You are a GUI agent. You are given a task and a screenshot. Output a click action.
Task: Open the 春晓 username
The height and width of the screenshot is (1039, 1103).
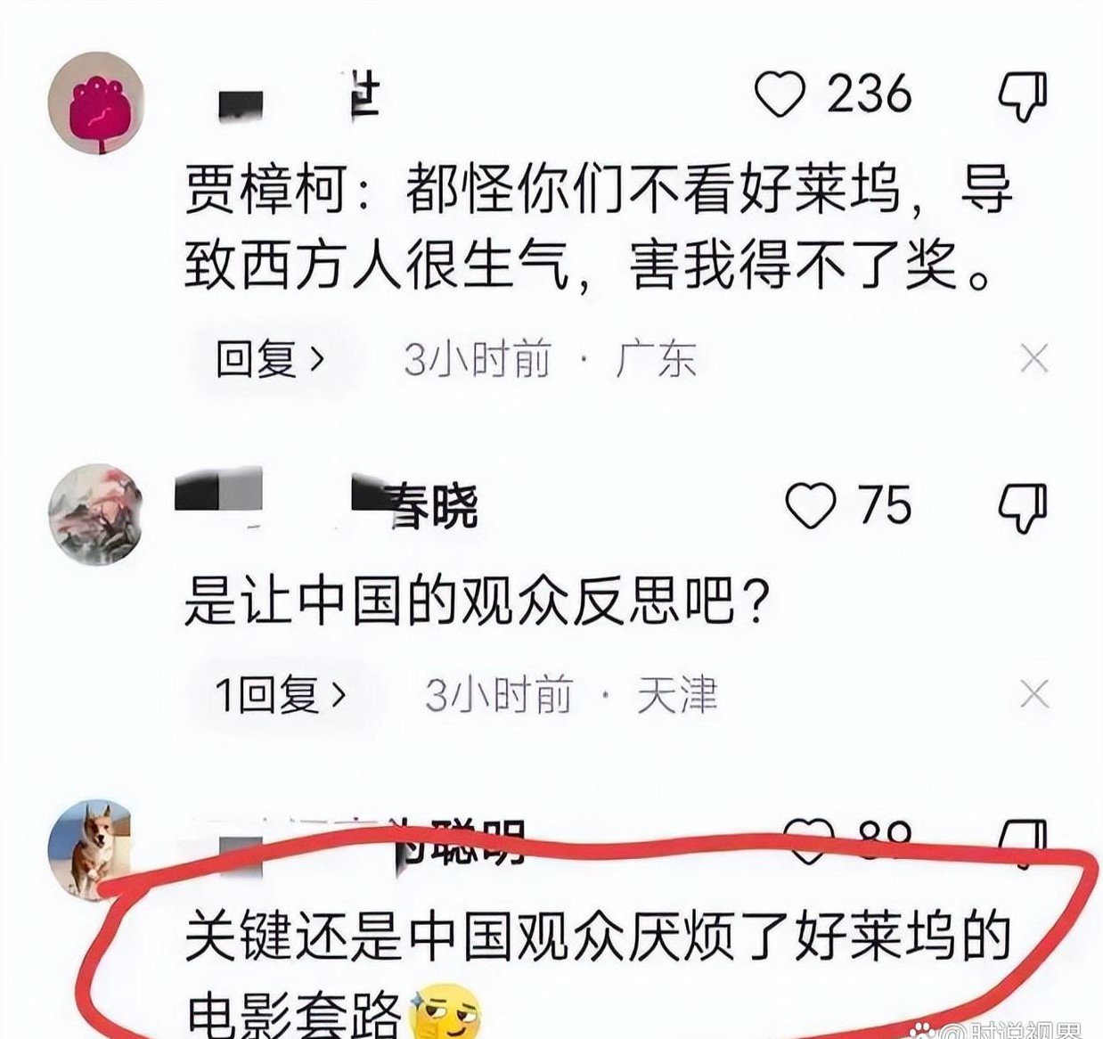(326, 504)
